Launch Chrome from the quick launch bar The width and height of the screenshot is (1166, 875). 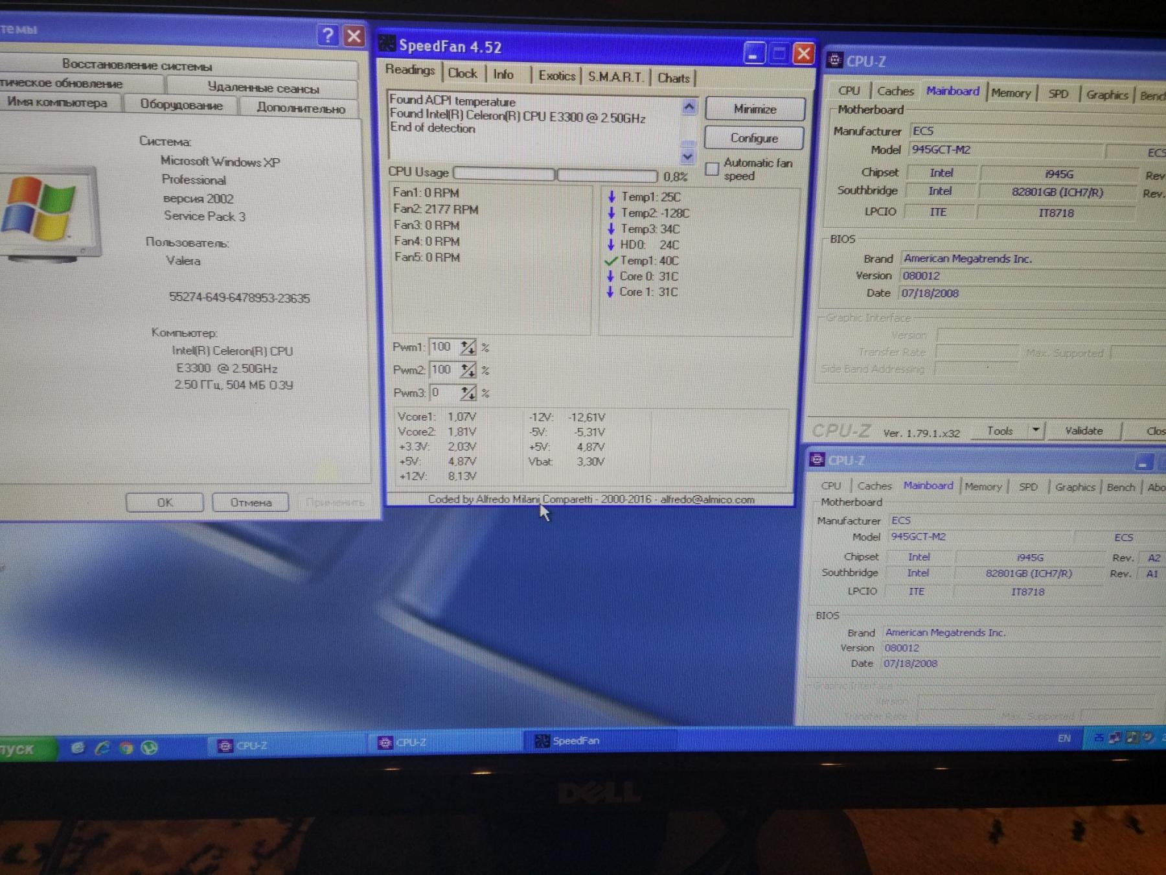[x=126, y=748]
